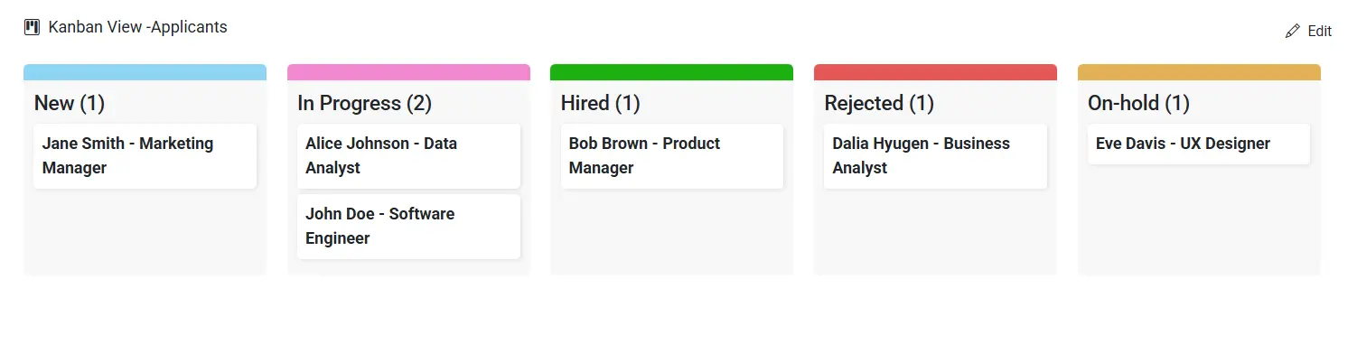
Task: Select the Hired (1) column header
Action: pos(601,103)
